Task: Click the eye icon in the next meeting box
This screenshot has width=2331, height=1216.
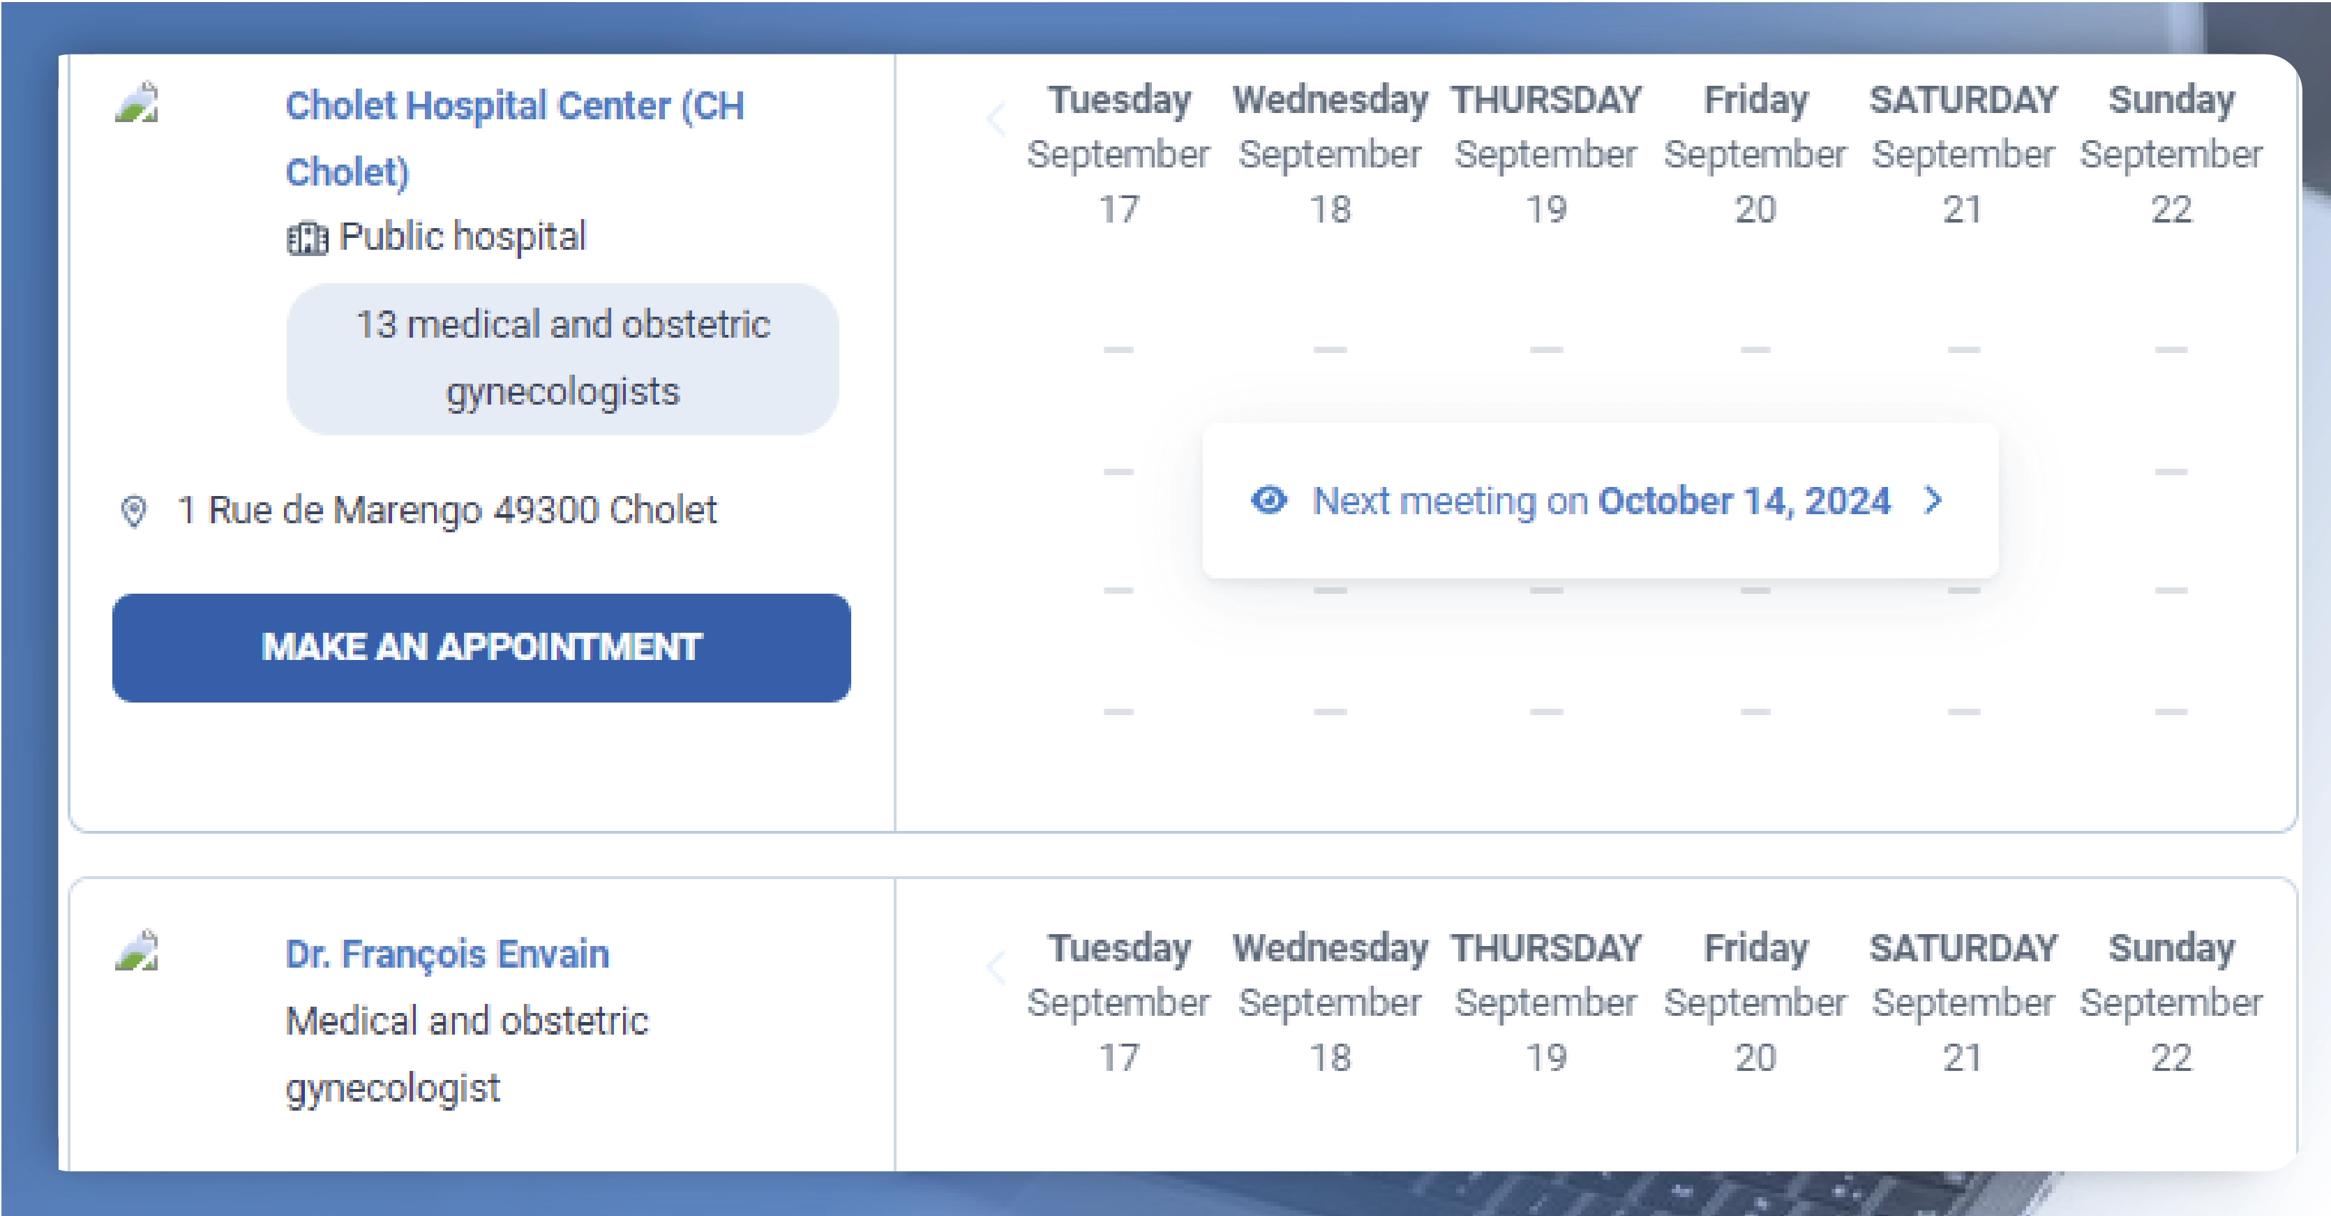Action: click(1268, 500)
